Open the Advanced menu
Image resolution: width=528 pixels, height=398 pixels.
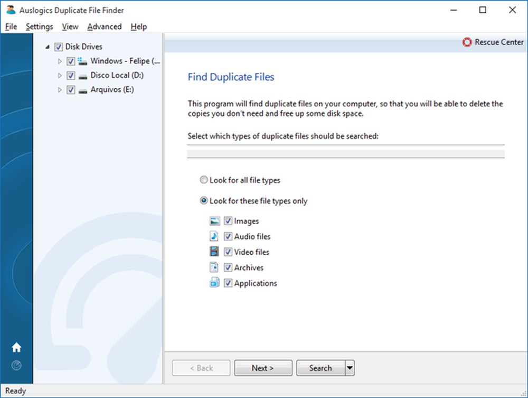tap(105, 26)
